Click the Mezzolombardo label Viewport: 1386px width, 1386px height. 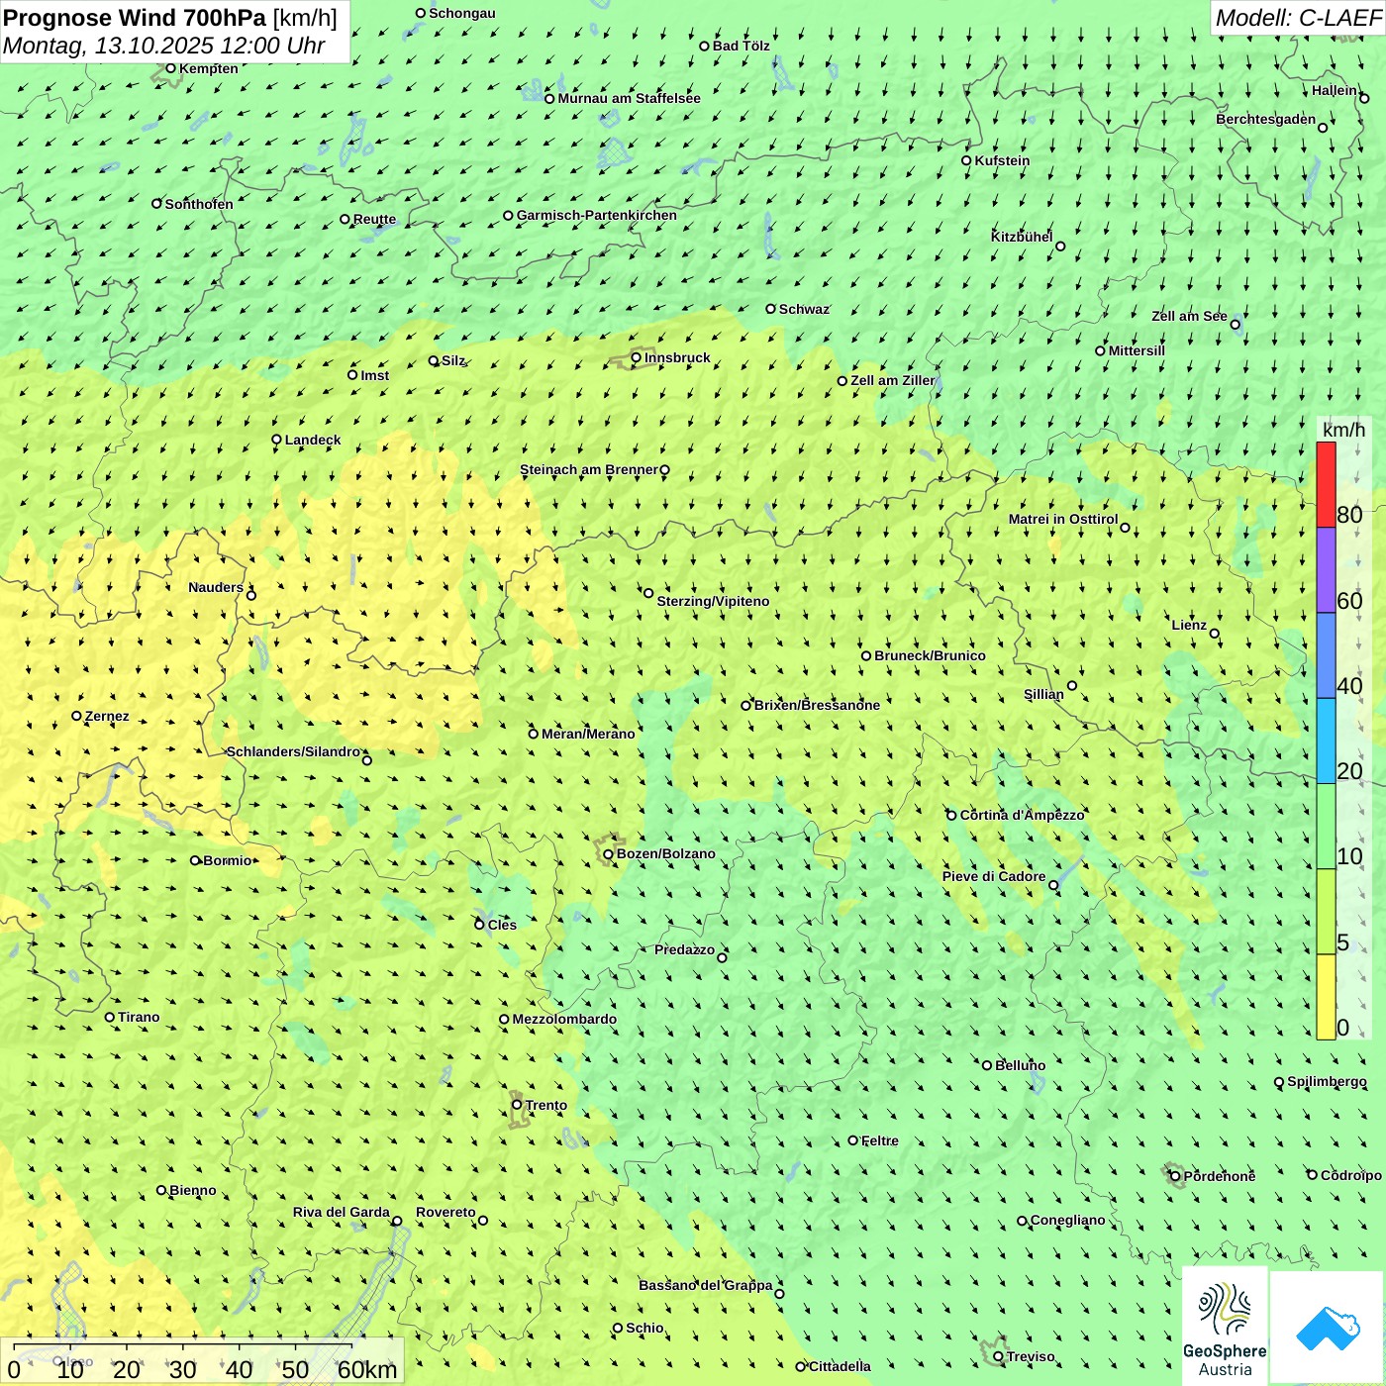point(564,1019)
